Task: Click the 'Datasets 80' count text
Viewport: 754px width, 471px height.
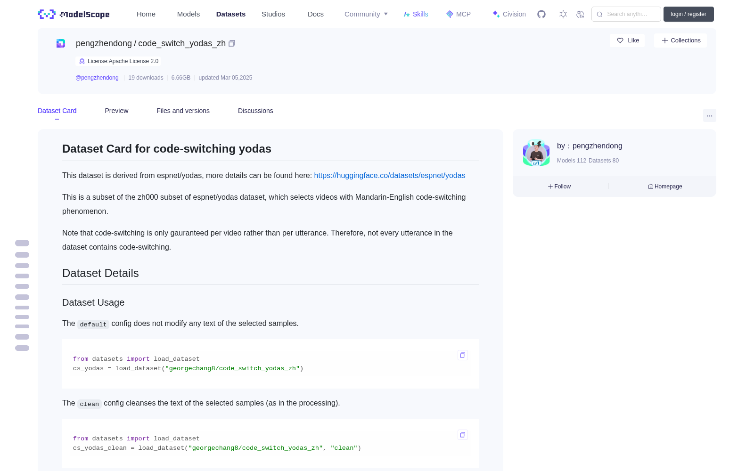Action: [x=604, y=161]
